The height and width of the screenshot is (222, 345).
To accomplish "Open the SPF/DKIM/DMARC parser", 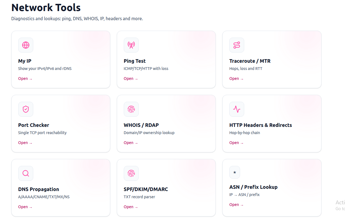I will tap(131, 207).
